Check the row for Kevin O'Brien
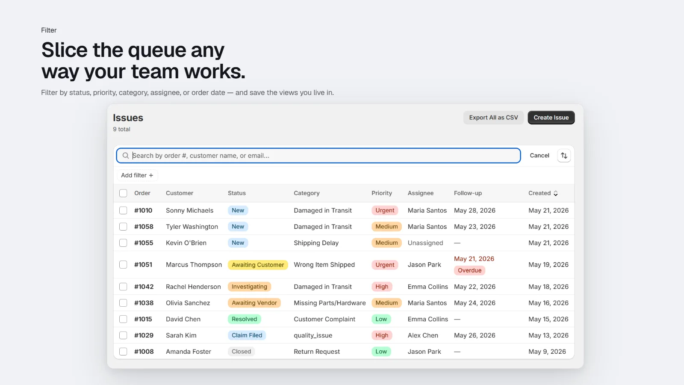This screenshot has width=684, height=385. pyautogui.click(x=123, y=243)
